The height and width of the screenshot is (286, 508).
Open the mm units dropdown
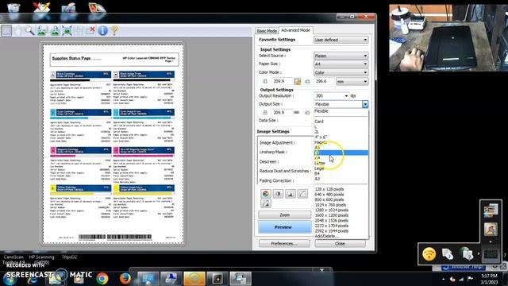(352, 81)
